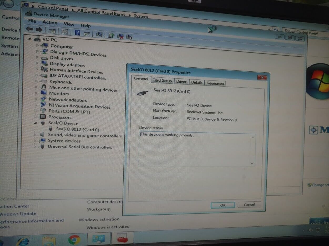Select the General tab

coord(141,78)
